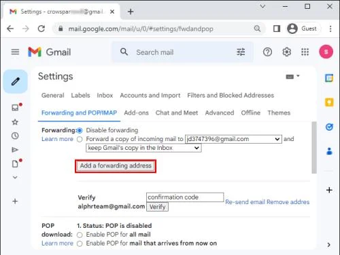Compose a new message with pencil icon
This screenshot has width=340, height=255.
(x=16, y=81)
